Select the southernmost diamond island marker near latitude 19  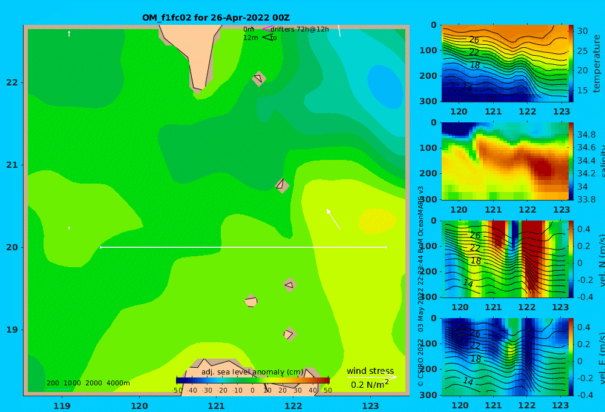tap(289, 334)
